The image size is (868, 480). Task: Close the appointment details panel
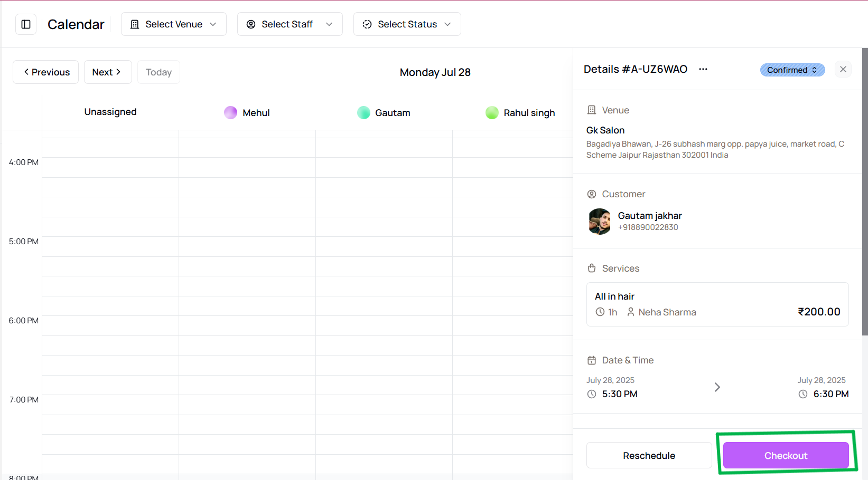[843, 69]
